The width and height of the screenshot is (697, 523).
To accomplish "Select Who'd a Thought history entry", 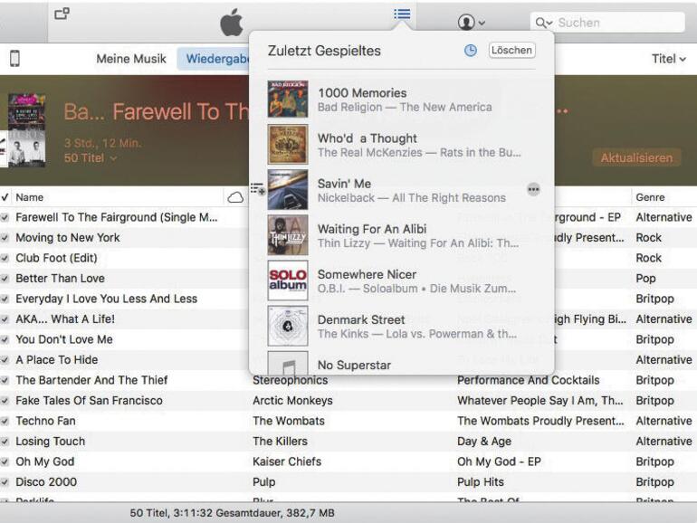I will [401, 145].
